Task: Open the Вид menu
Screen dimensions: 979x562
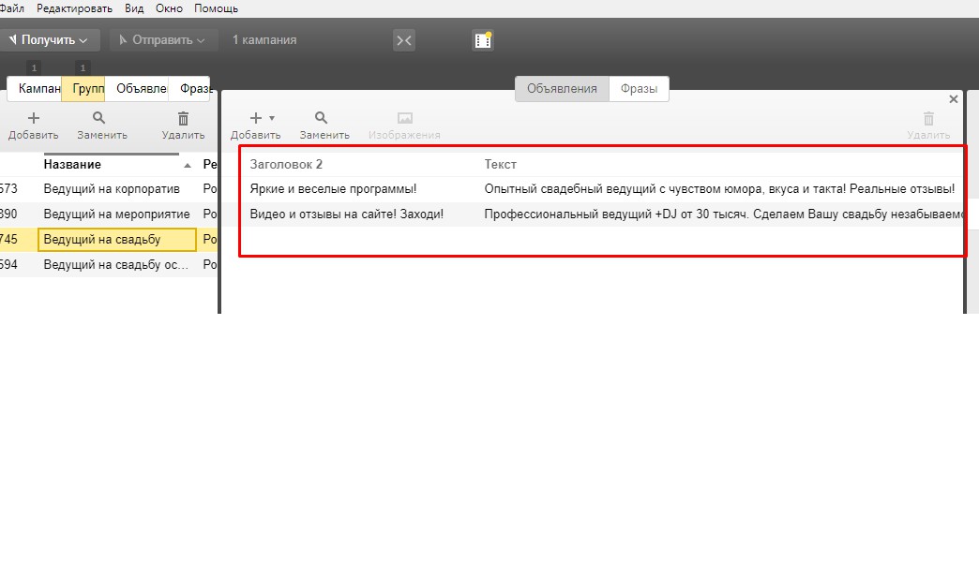Action: [x=133, y=8]
